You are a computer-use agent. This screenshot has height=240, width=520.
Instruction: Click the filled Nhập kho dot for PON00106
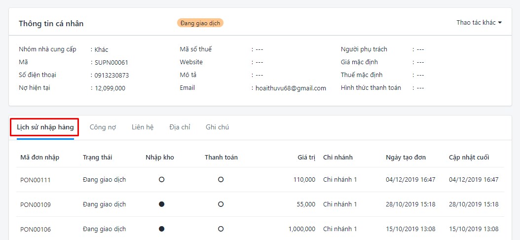pos(161,229)
